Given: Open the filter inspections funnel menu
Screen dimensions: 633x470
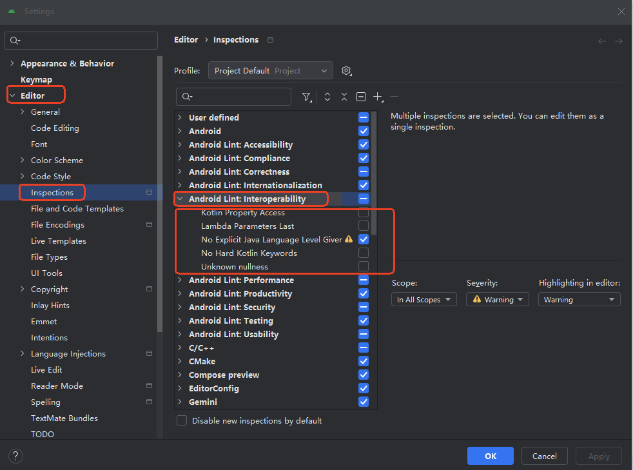Looking at the screenshot, I should coord(307,97).
